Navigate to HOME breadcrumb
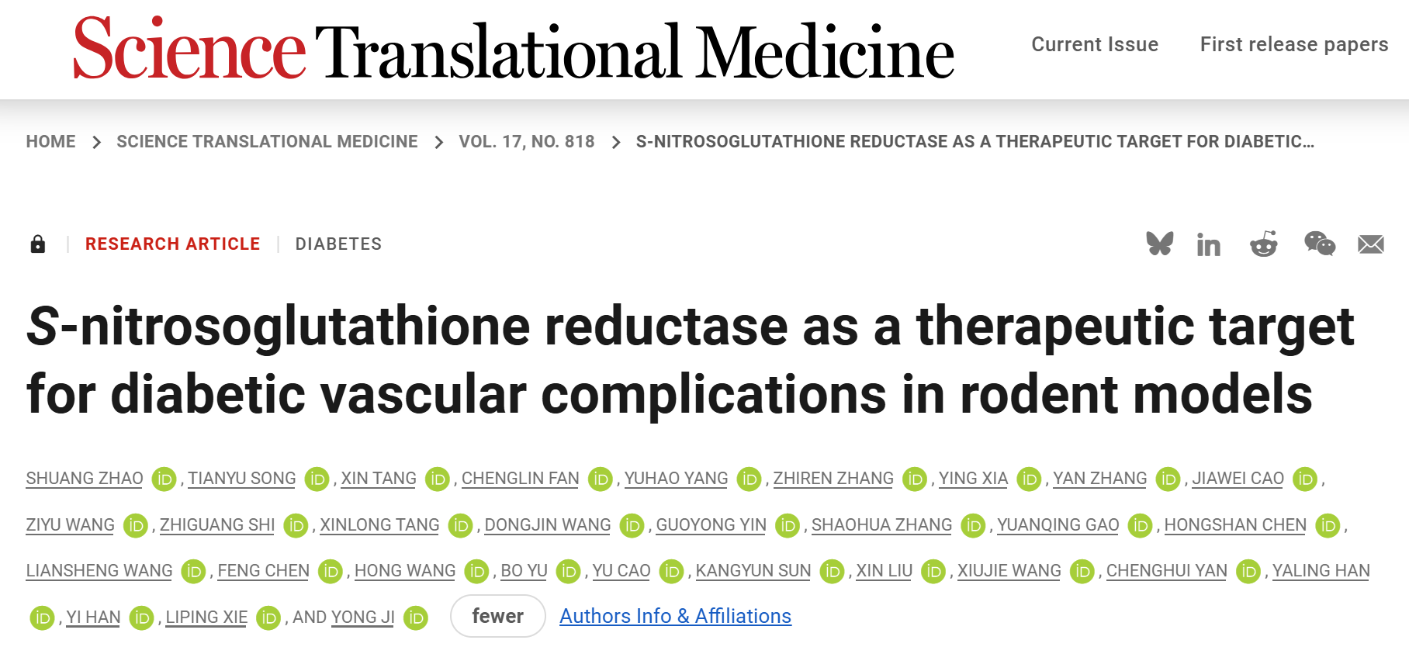The image size is (1409, 647). coord(50,142)
